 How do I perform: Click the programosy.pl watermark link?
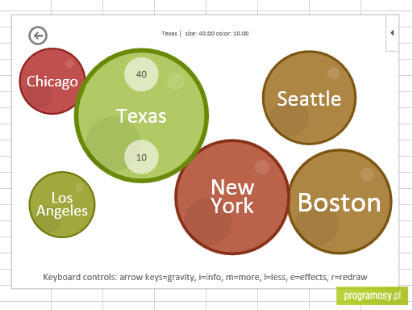click(372, 295)
